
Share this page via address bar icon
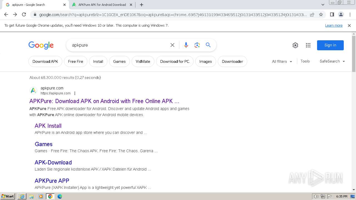click(312, 14)
